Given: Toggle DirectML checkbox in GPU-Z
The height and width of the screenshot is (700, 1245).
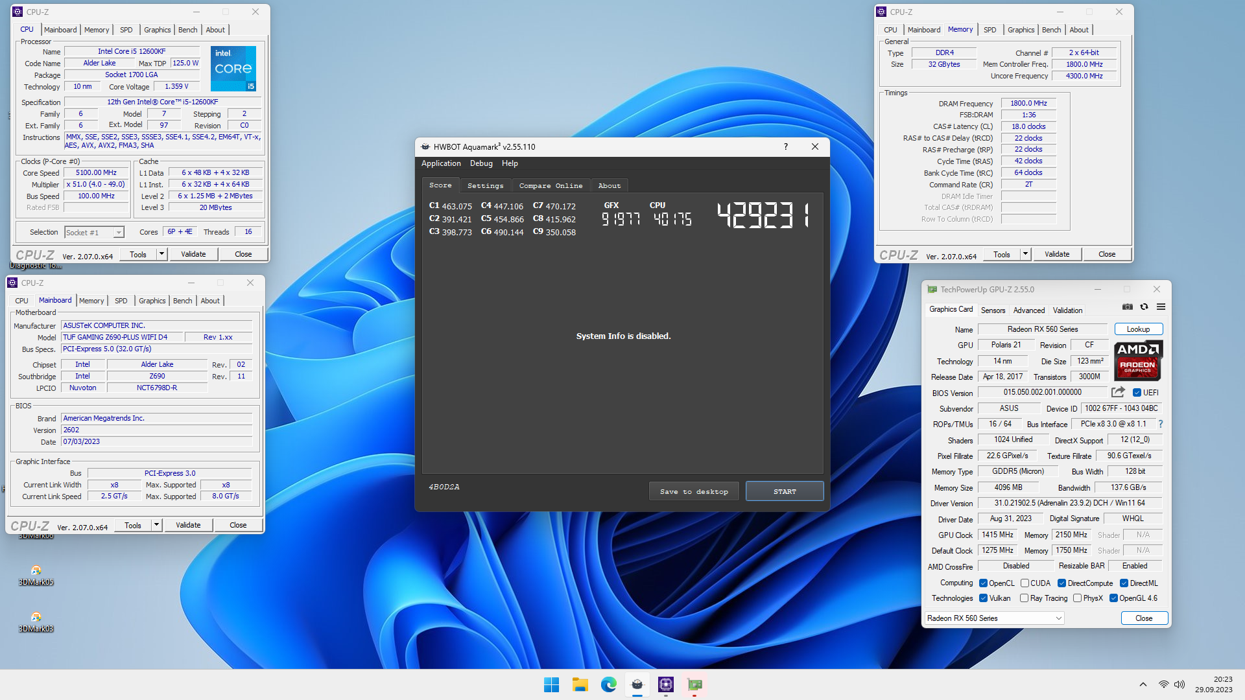Looking at the screenshot, I should click(1124, 583).
